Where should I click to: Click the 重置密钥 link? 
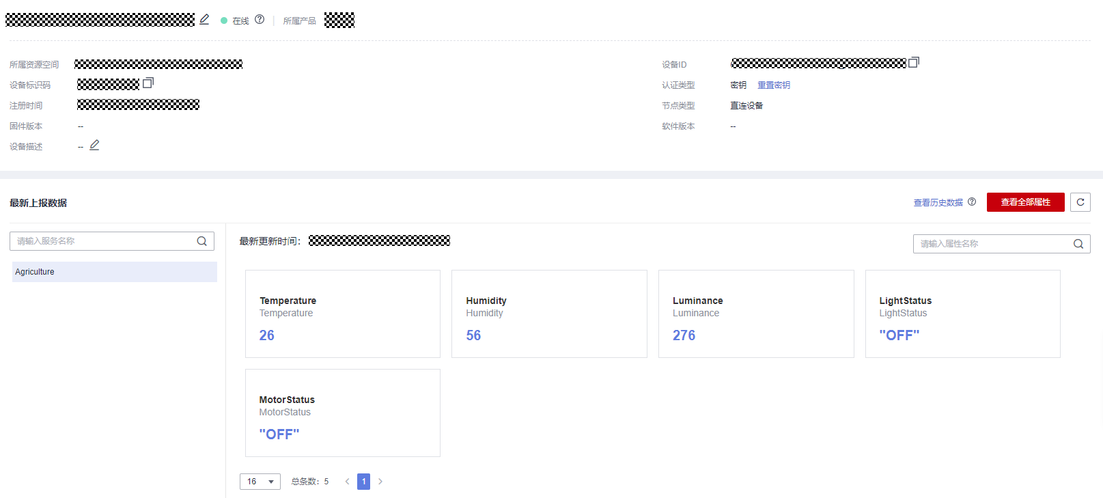(x=774, y=85)
